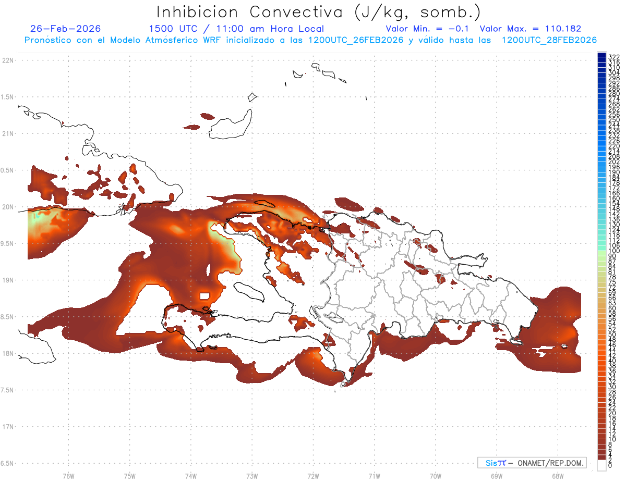Click the dark blue top swatch of the colorbar
The width and height of the screenshot is (626, 483).
coord(601,55)
